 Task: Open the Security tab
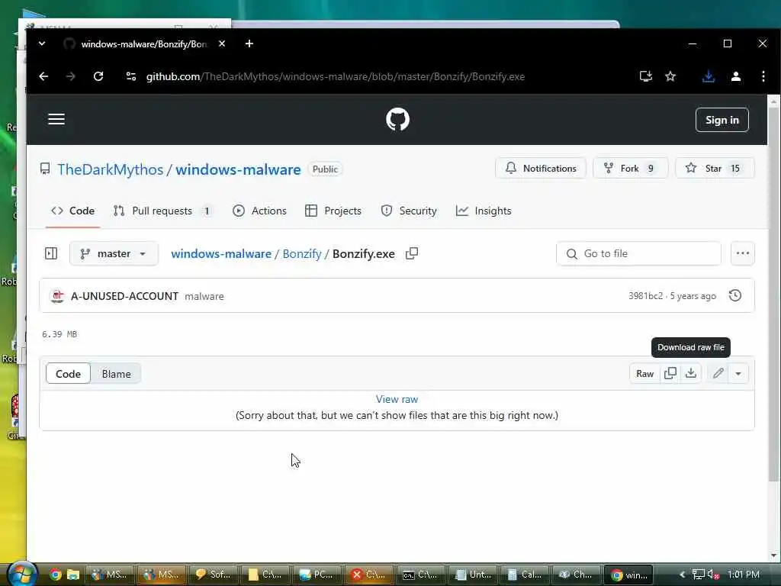click(x=409, y=211)
